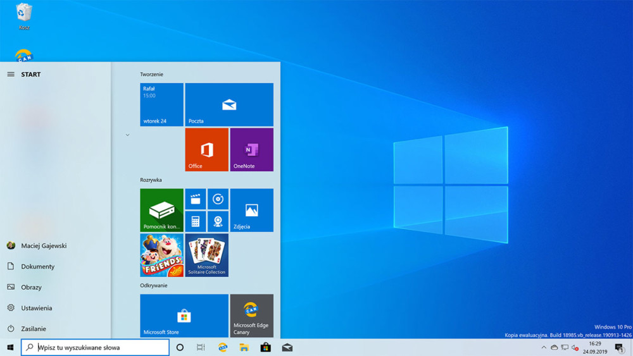Click the muted volume tray icon
The height and width of the screenshot is (356, 633).
575,348
